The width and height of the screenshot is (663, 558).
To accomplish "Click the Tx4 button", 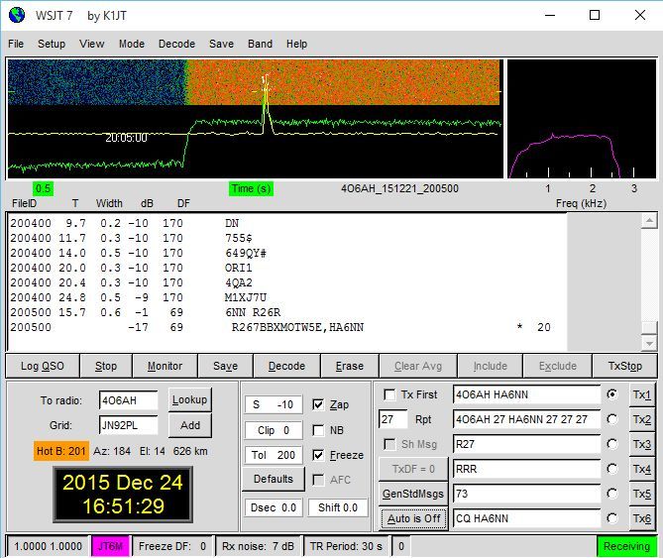I will point(642,469).
